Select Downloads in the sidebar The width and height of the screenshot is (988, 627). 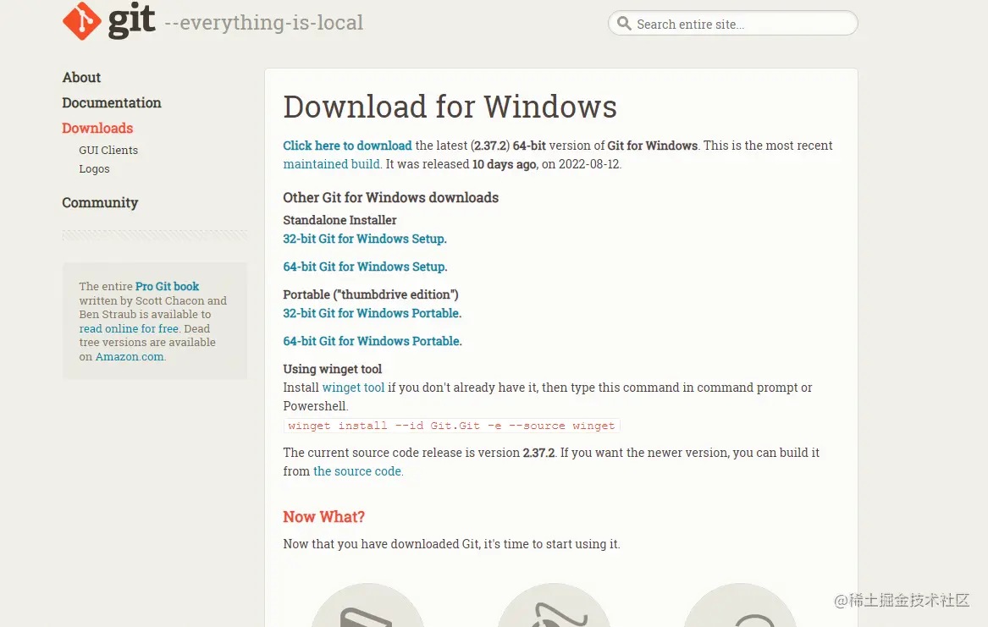[x=97, y=128]
